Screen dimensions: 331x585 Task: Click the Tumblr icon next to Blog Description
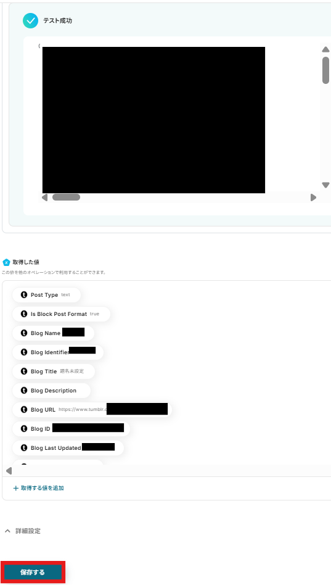coord(24,391)
